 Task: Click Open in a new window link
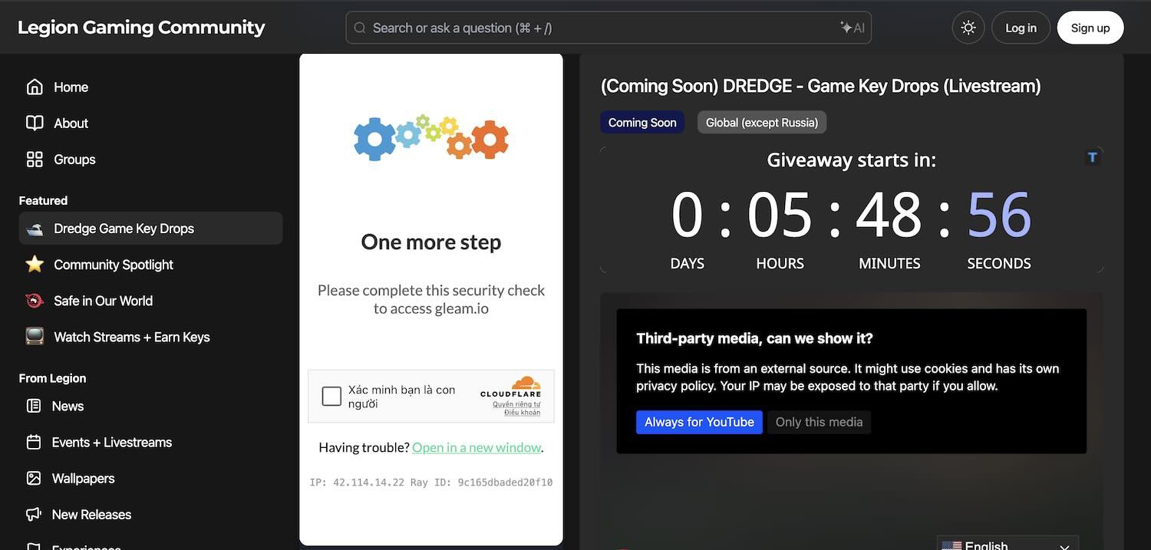click(477, 447)
